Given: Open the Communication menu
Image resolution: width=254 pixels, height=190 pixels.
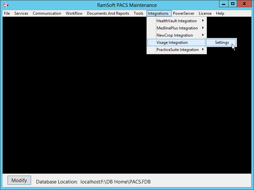Looking at the screenshot, I should [x=47, y=13].
